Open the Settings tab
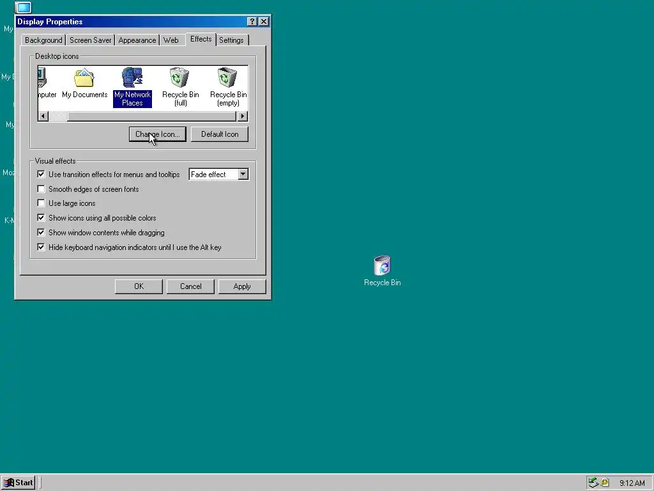Image resolution: width=654 pixels, height=491 pixels. pyautogui.click(x=231, y=40)
